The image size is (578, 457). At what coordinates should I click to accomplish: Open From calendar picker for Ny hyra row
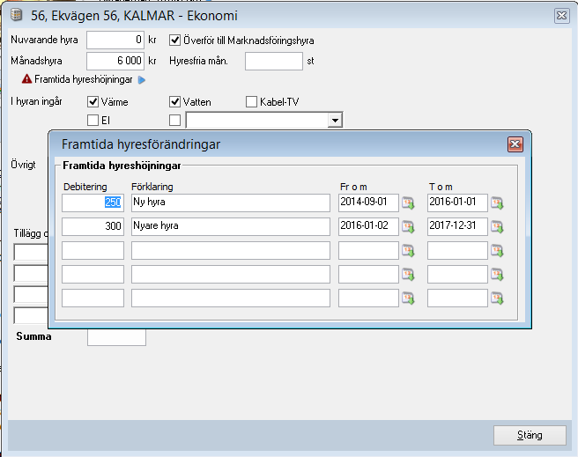(408, 203)
